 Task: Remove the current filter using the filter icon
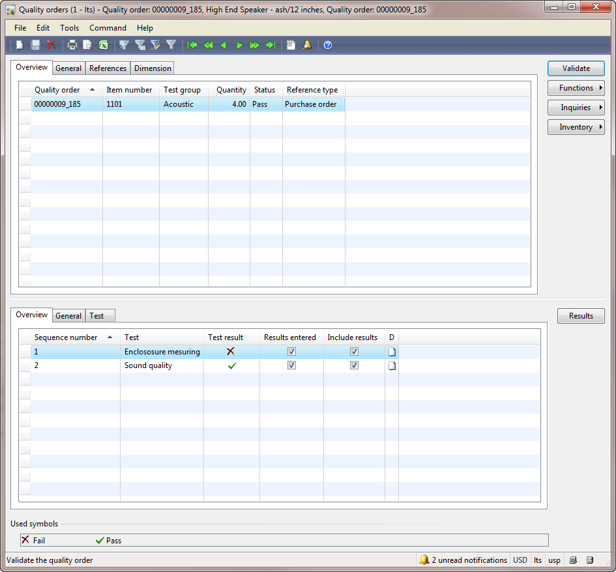pos(171,44)
